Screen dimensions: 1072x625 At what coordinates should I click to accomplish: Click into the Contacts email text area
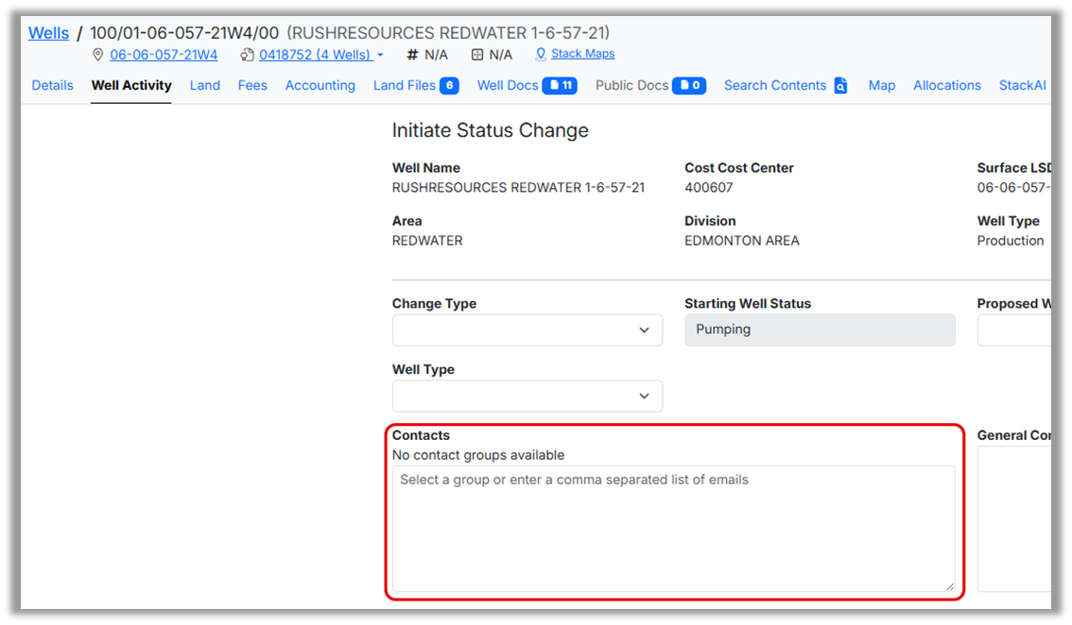pyautogui.click(x=673, y=529)
